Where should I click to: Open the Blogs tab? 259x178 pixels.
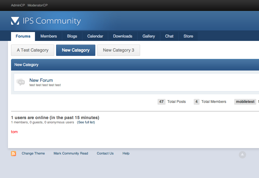72,36
